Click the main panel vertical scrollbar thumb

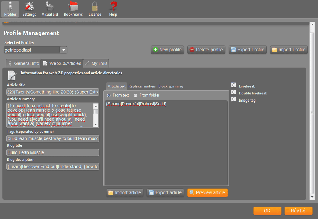(312, 113)
